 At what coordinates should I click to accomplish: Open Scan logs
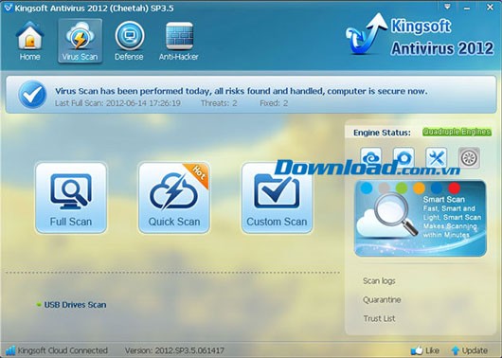pyautogui.click(x=379, y=281)
